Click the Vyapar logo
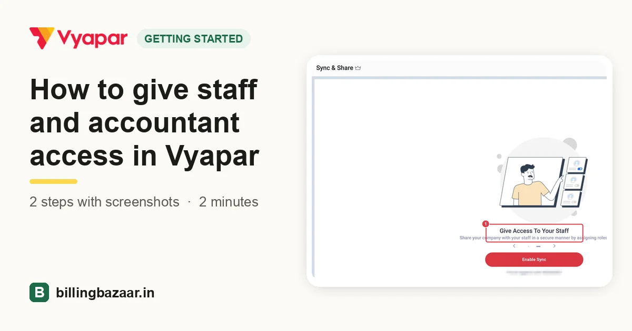The height and width of the screenshot is (331, 632). click(x=78, y=38)
